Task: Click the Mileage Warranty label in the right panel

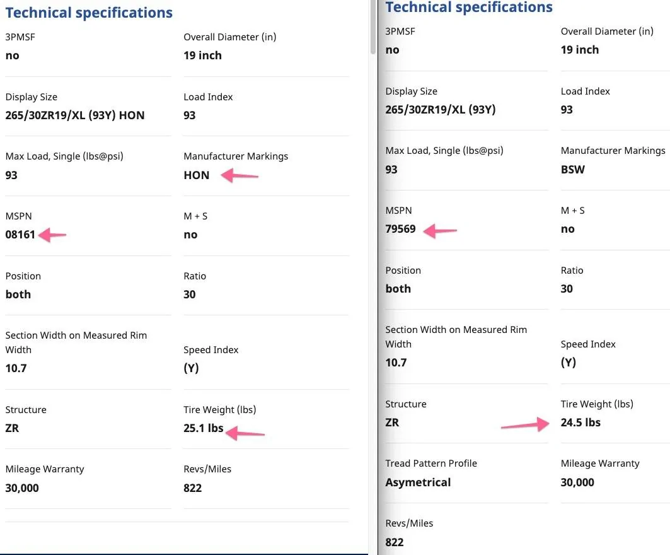Action: point(599,464)
